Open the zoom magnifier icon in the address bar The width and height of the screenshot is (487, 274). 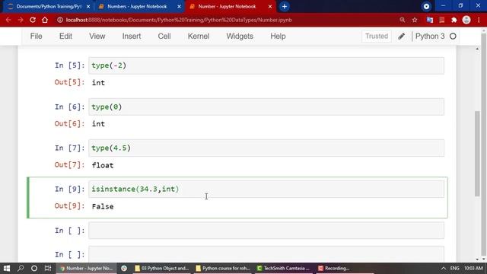pos(403,20)
